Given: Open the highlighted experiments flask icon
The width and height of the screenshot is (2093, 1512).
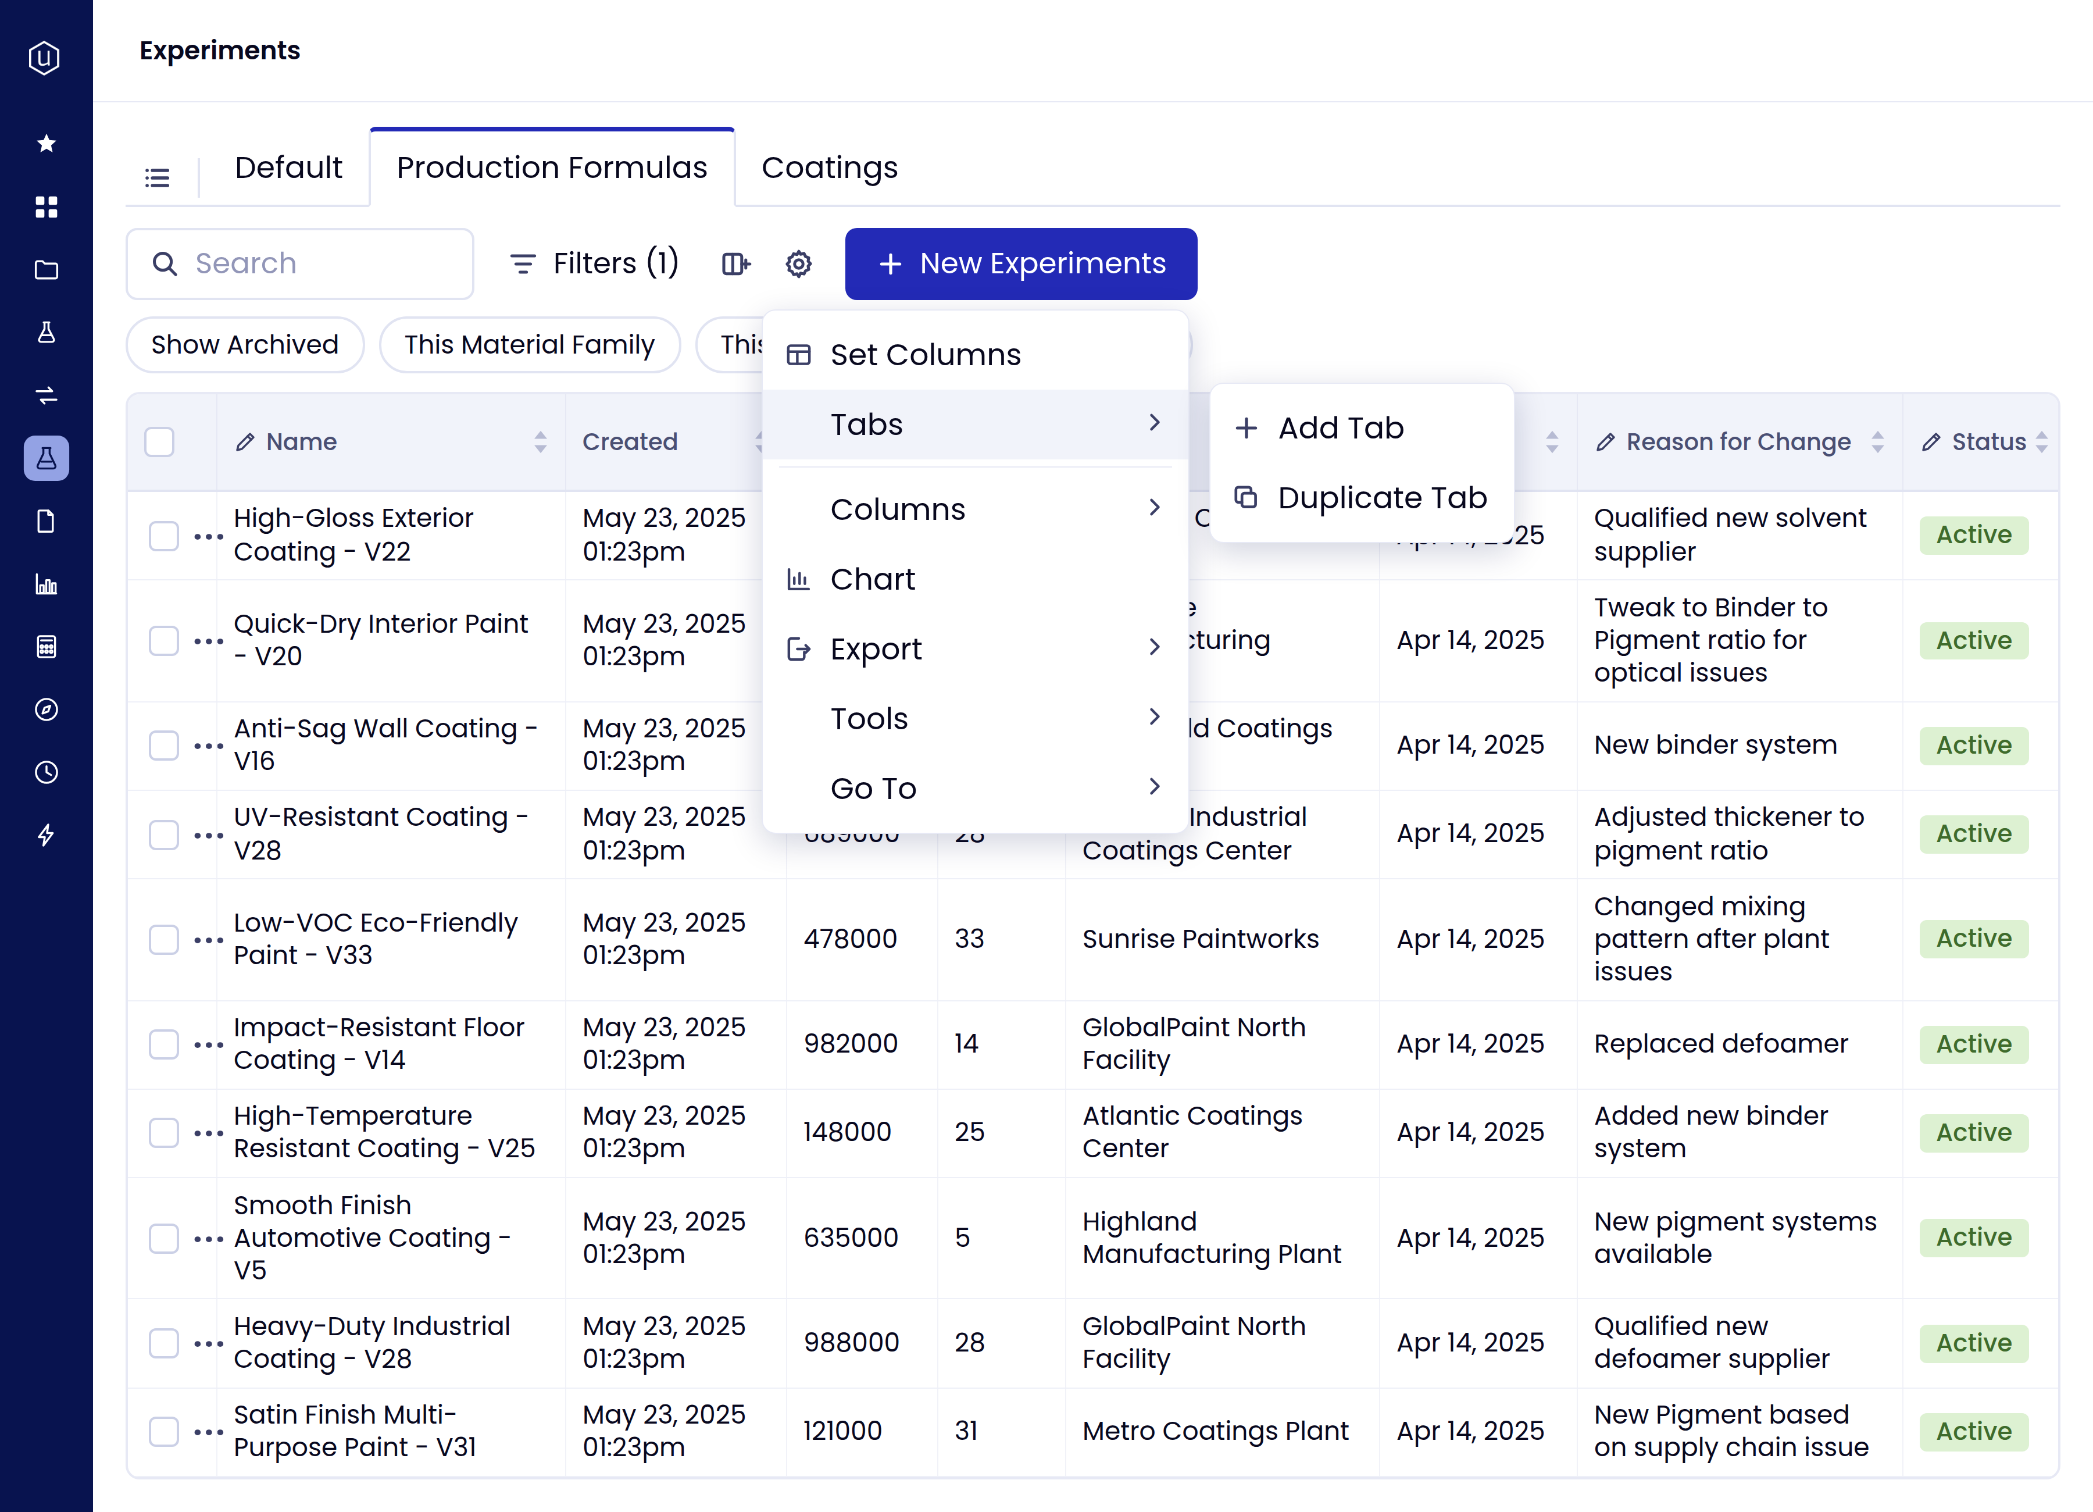Looking at the screenshot, I should click(x=46, y=458).
